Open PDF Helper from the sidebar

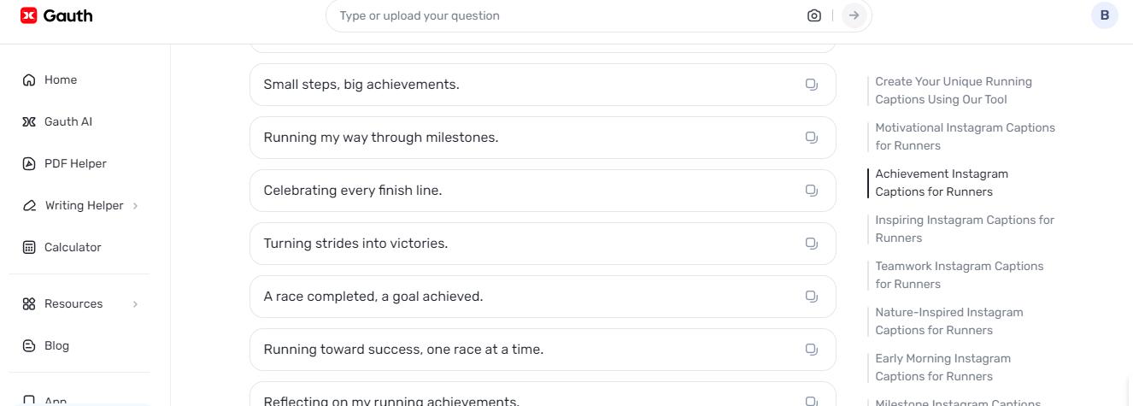[75, 163]
